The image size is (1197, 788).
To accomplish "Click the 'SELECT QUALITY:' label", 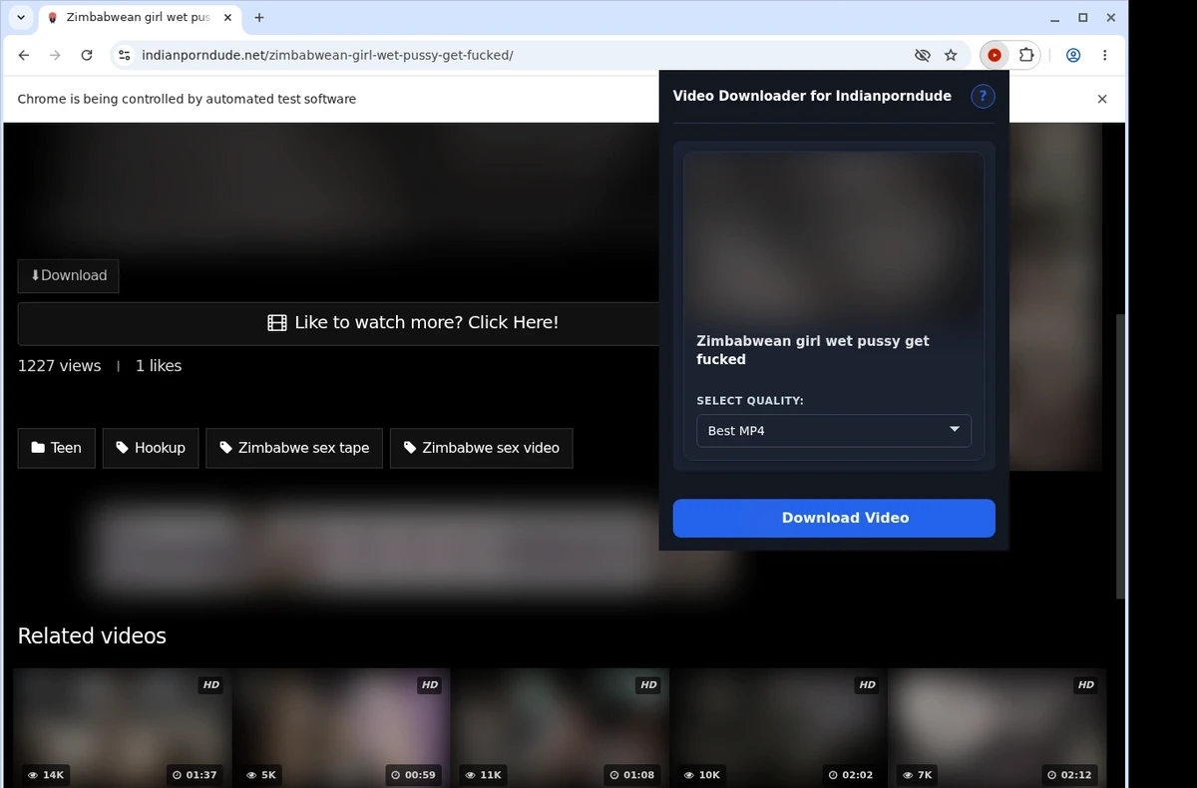I will tap(750, 401).
